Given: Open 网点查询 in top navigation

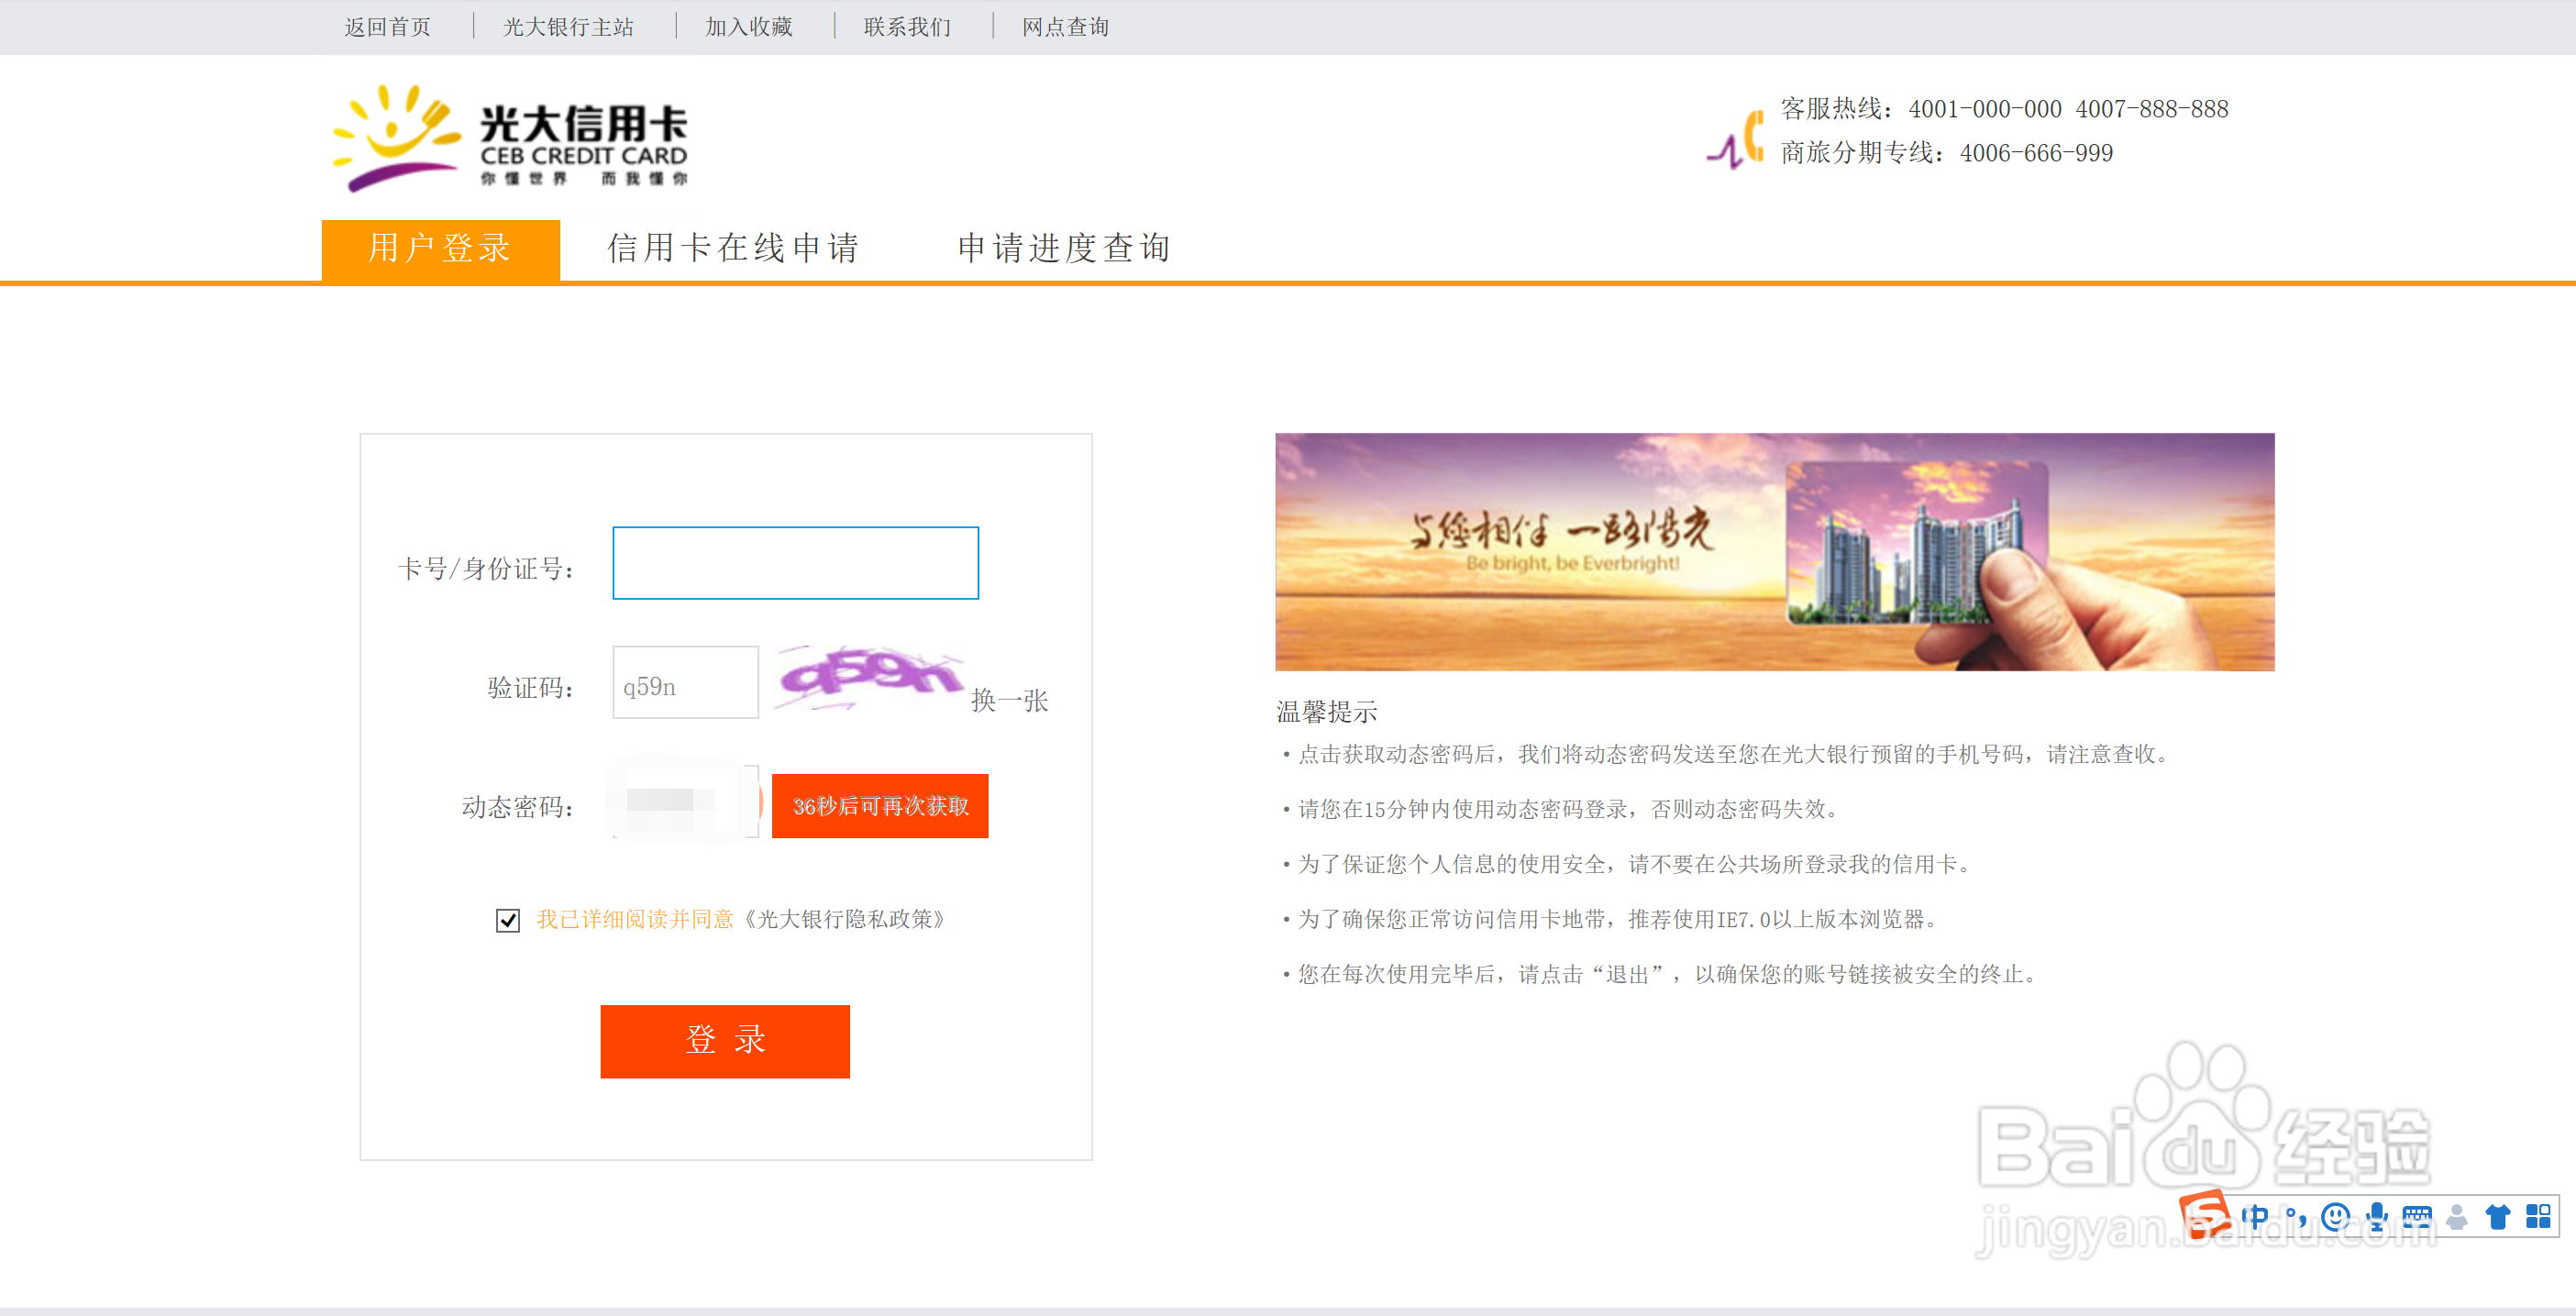Looking at the screenshot, I should [1065, 27].
